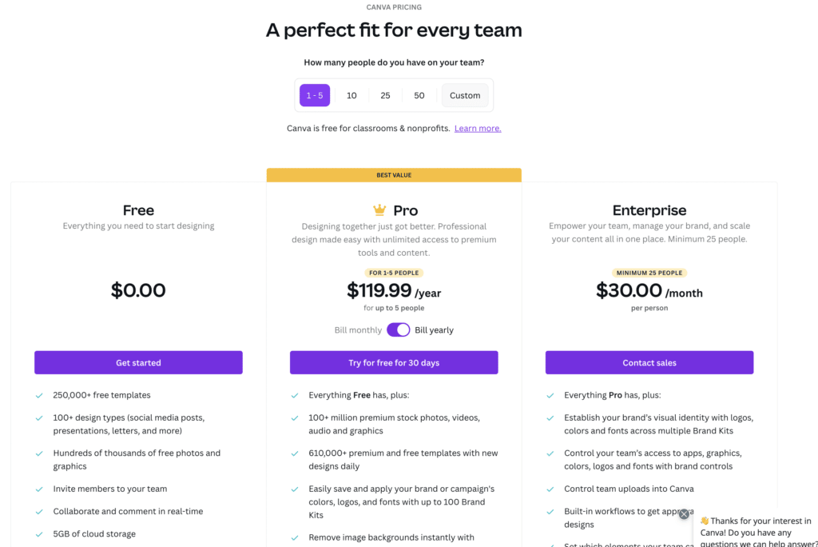Screen dimensions: 818x547
Task: Open the Canva chat help message
Action: coord(756,530)
